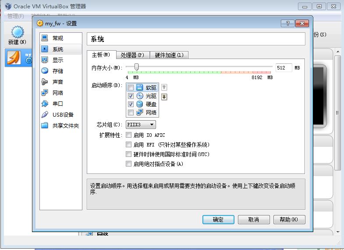Open the 显示 display settings icon
Viewport: 344px width, 250px height.
pyautogui.click(x=45, y=60)
